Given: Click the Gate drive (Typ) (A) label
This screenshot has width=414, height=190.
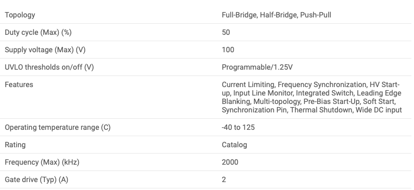Looking at the screenshot, I should (x=37, y=179).
